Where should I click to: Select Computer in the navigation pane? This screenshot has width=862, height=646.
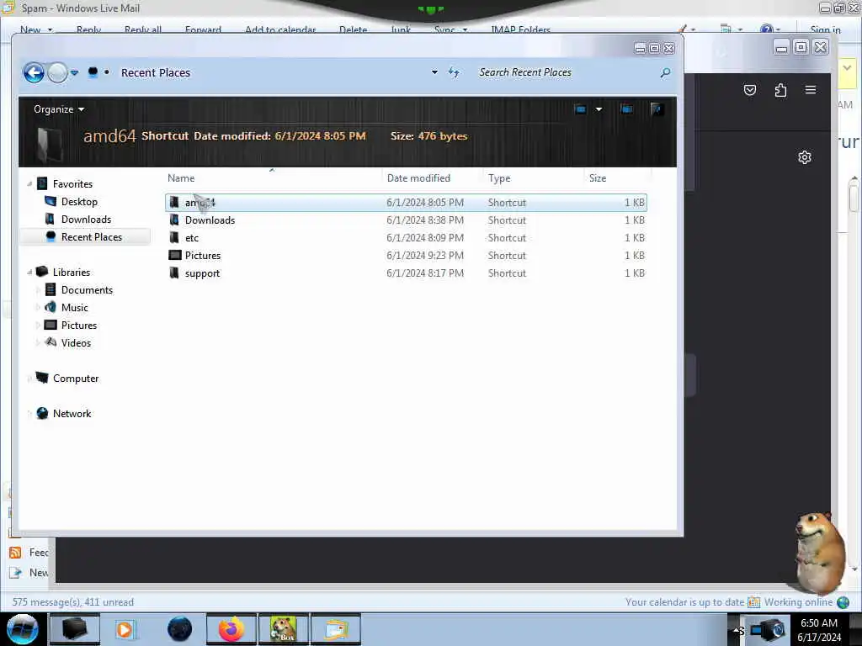(x=76, y=379)
